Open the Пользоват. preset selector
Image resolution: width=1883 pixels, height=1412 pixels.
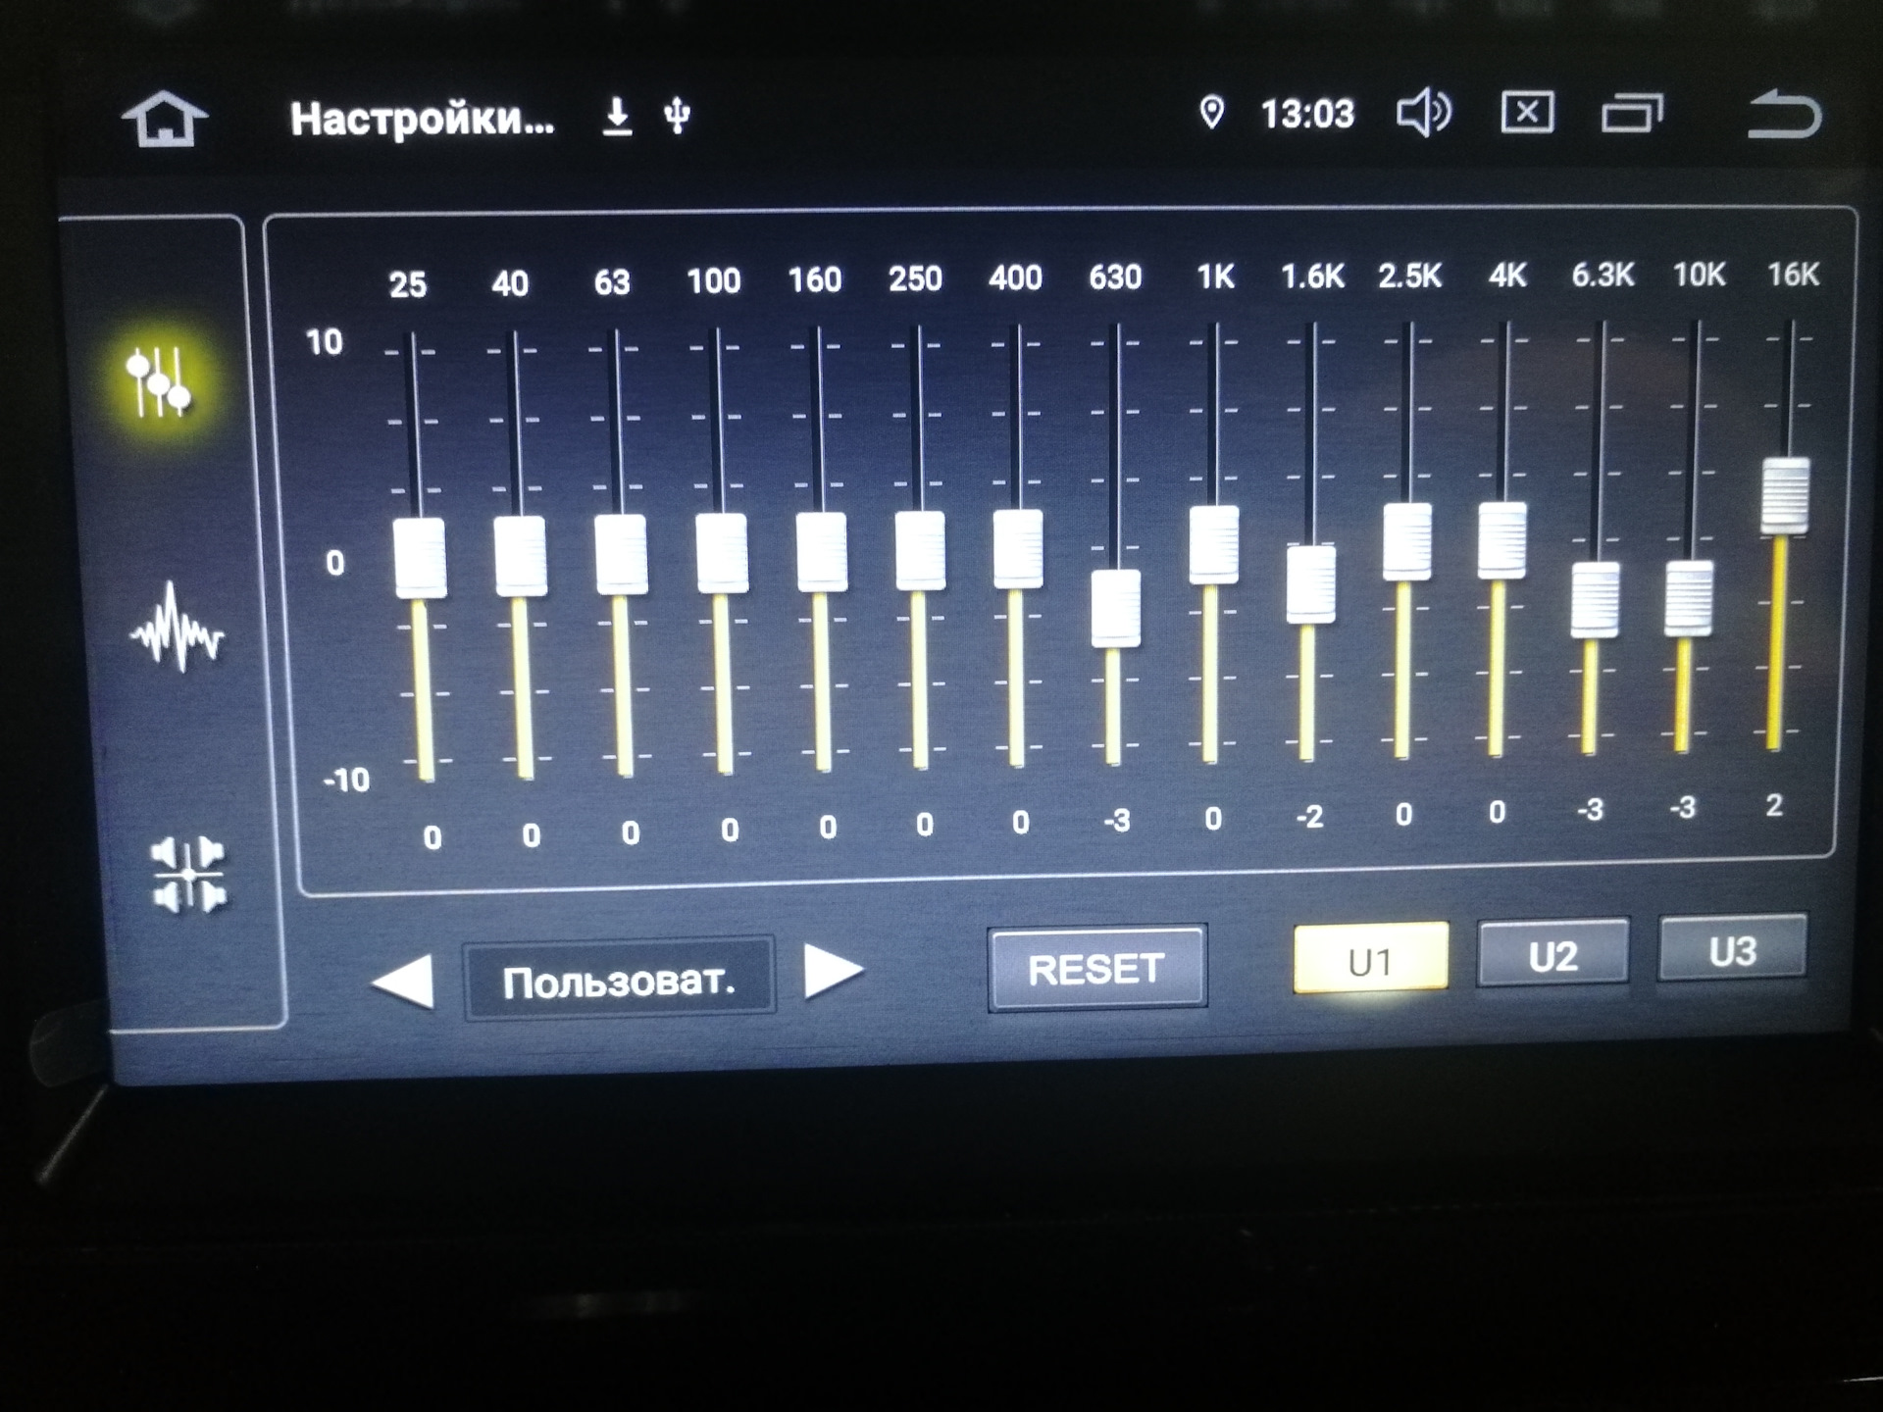pos(619,981)
